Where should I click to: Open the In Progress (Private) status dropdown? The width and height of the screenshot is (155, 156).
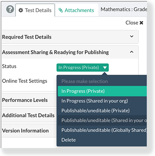(x=83, y=68)
